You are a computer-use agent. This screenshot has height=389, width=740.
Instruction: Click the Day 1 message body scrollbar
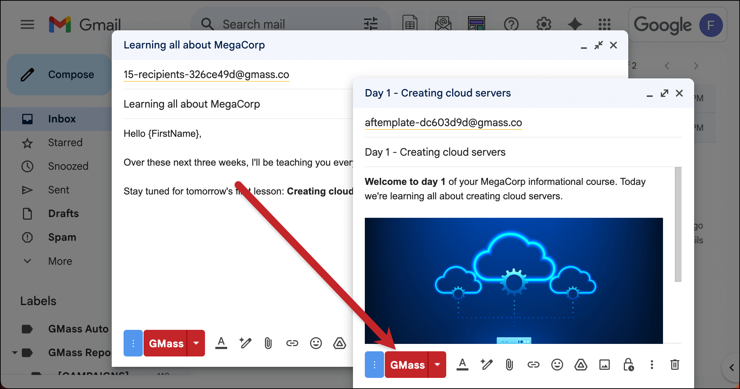coord(678,224)
